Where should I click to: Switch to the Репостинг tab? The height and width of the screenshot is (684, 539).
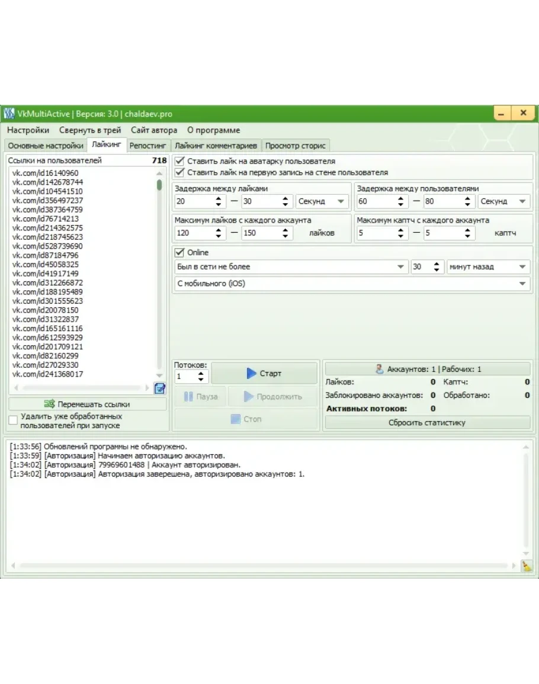[147, 146]
